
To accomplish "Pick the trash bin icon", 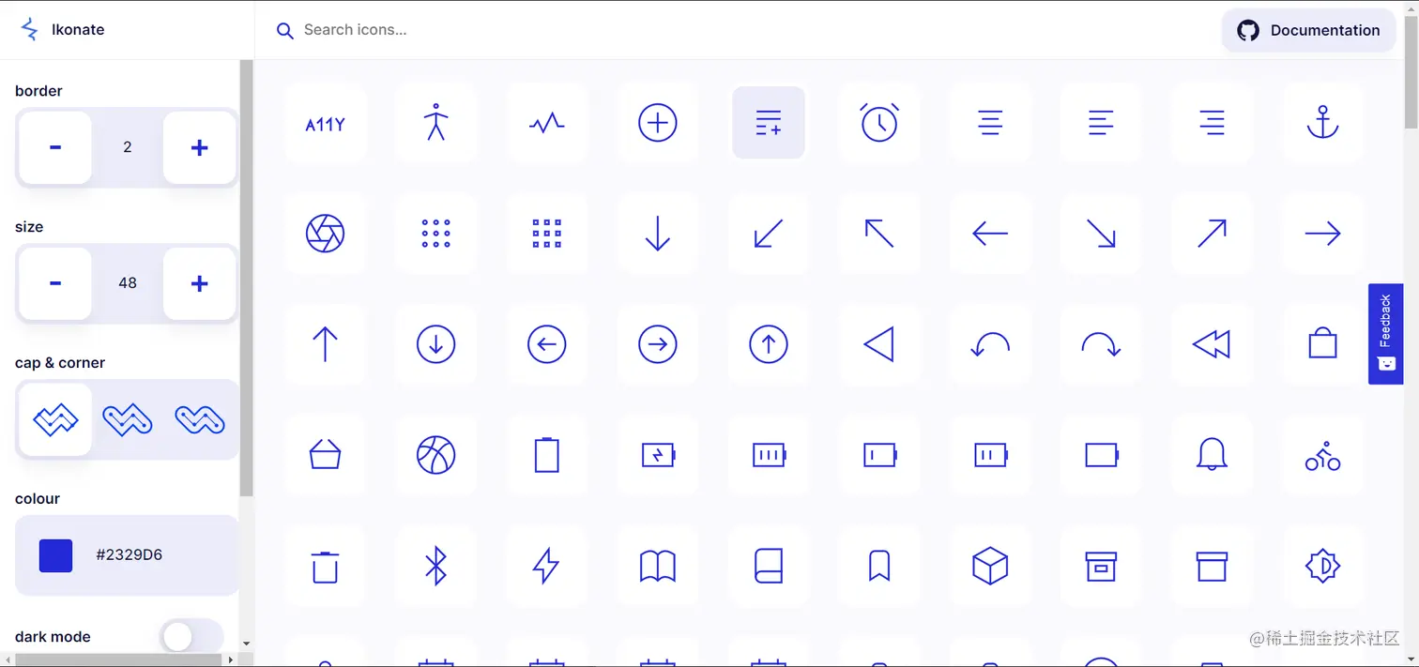I will coord(325,566).
